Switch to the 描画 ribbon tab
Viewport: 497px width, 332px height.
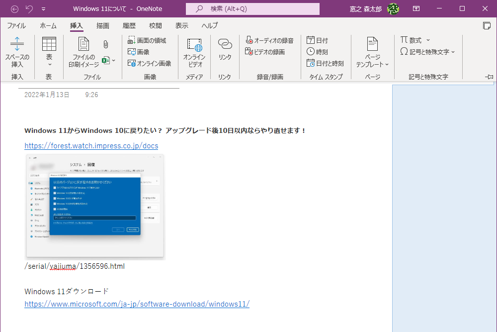(102, 25)
